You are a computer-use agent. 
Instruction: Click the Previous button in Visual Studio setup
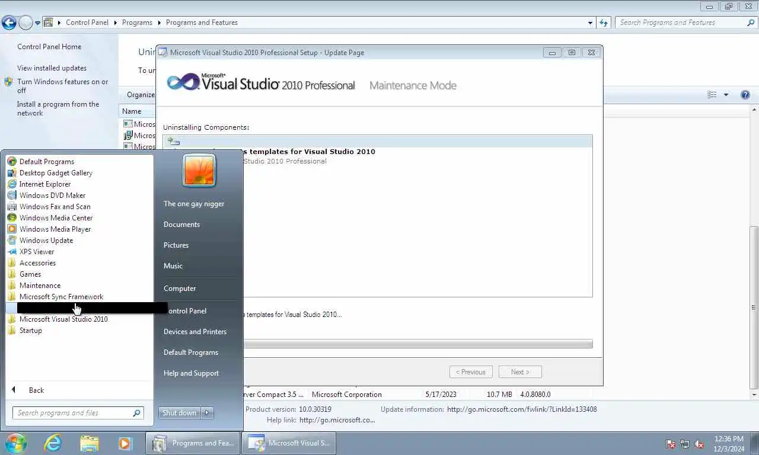(x=471, y=372)
